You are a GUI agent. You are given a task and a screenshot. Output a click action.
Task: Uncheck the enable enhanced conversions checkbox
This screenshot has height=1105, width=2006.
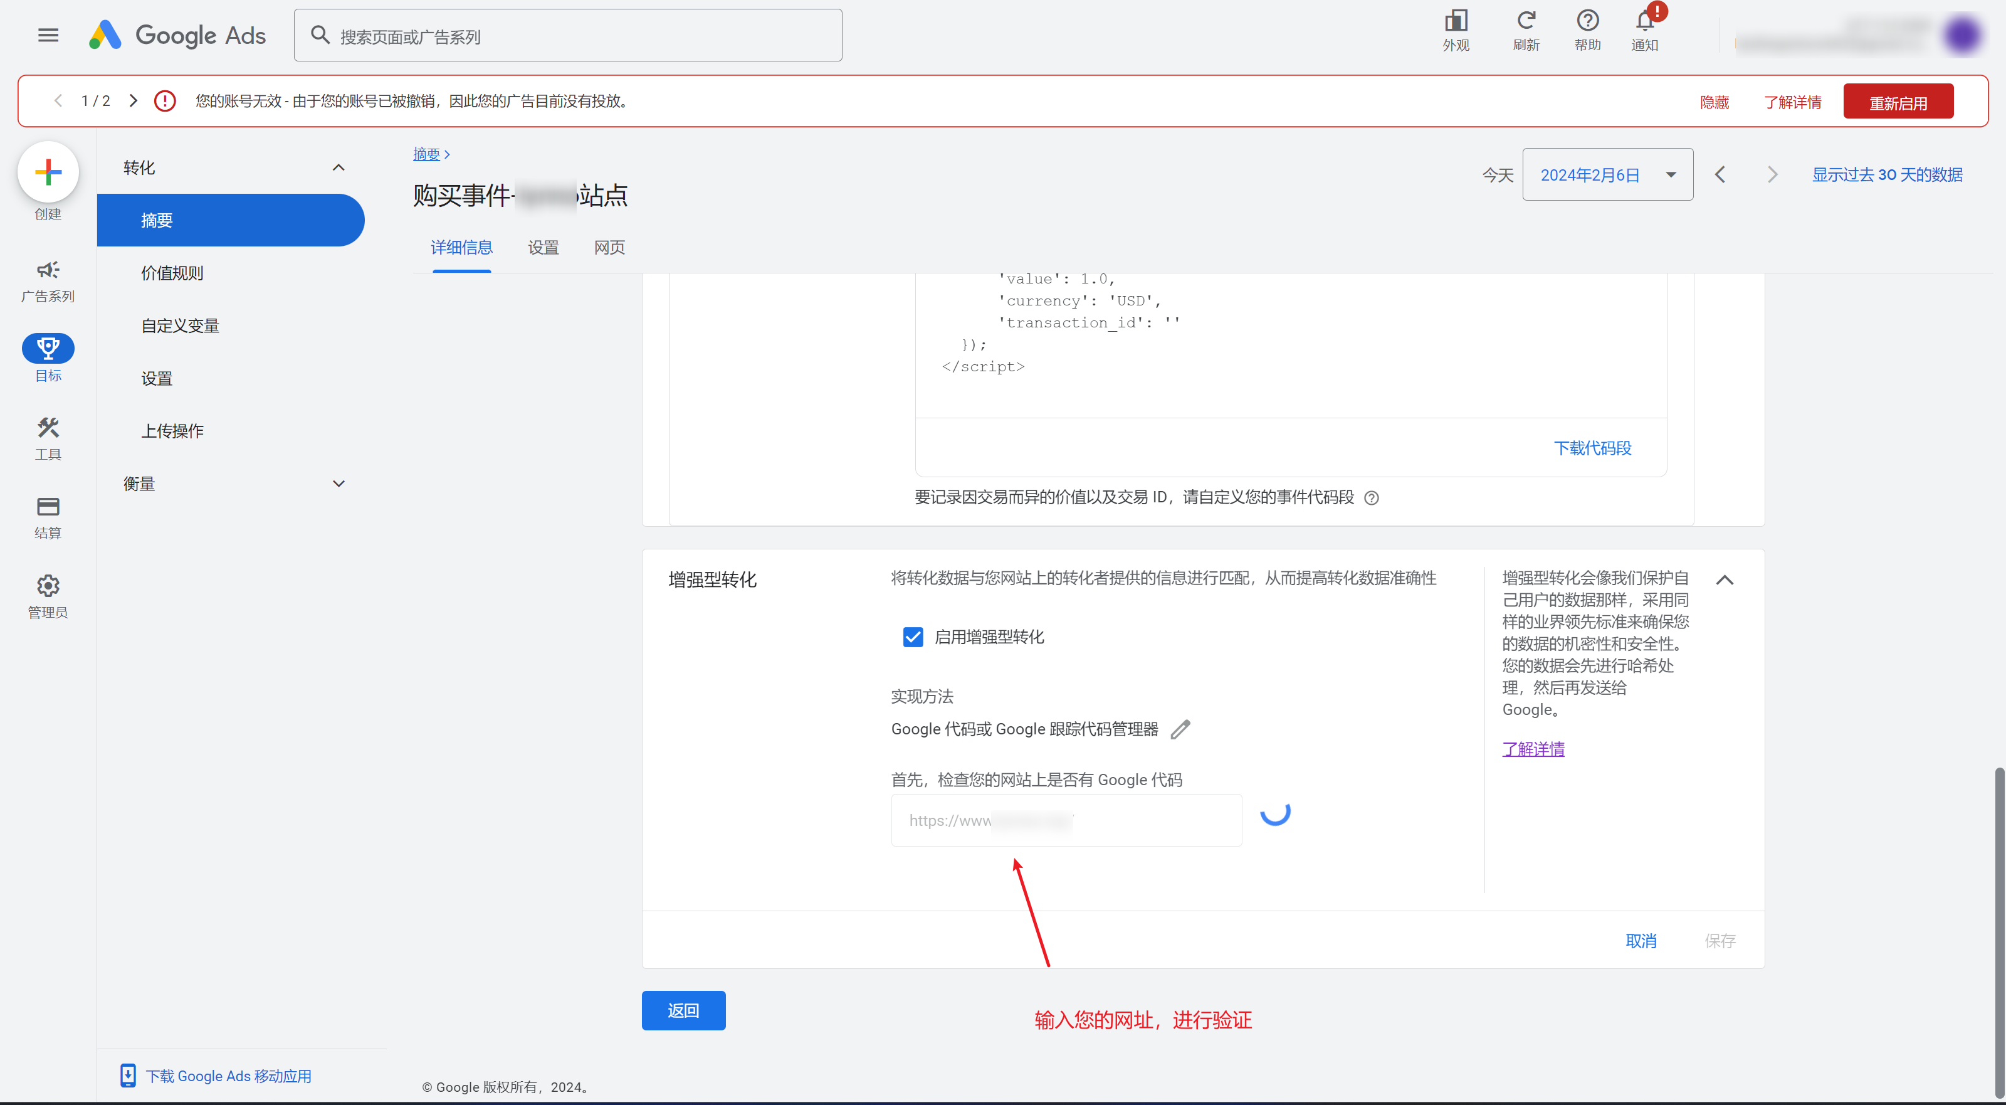point(913,637)
